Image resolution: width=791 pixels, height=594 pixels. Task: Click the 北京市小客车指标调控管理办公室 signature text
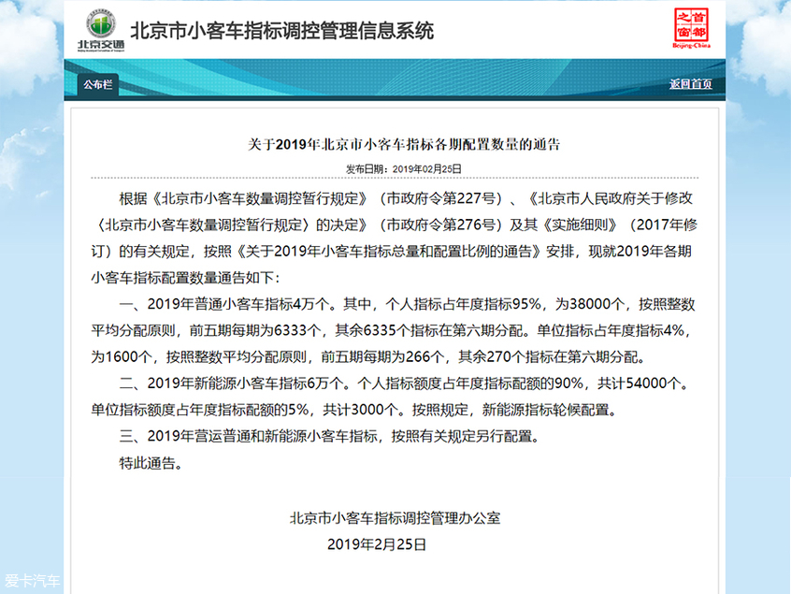click(x=395, y=518)
